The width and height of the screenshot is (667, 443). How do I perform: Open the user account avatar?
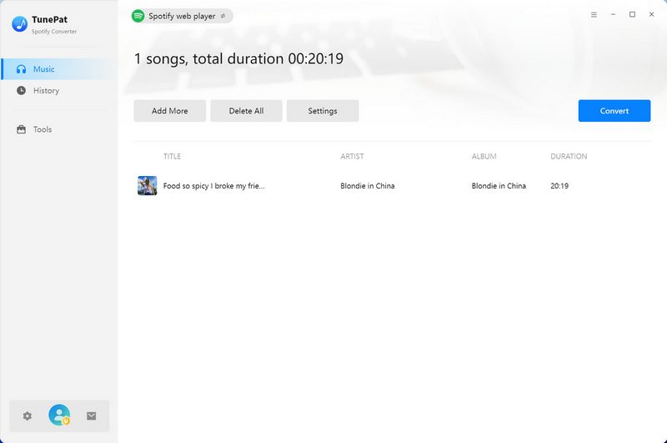(x=59, y=415)
